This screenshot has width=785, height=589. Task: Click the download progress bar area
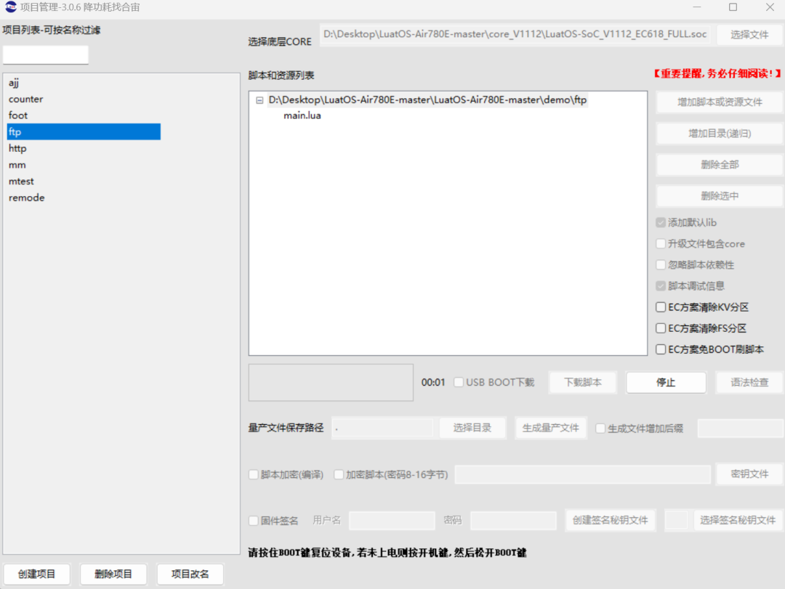coord(331,382)
